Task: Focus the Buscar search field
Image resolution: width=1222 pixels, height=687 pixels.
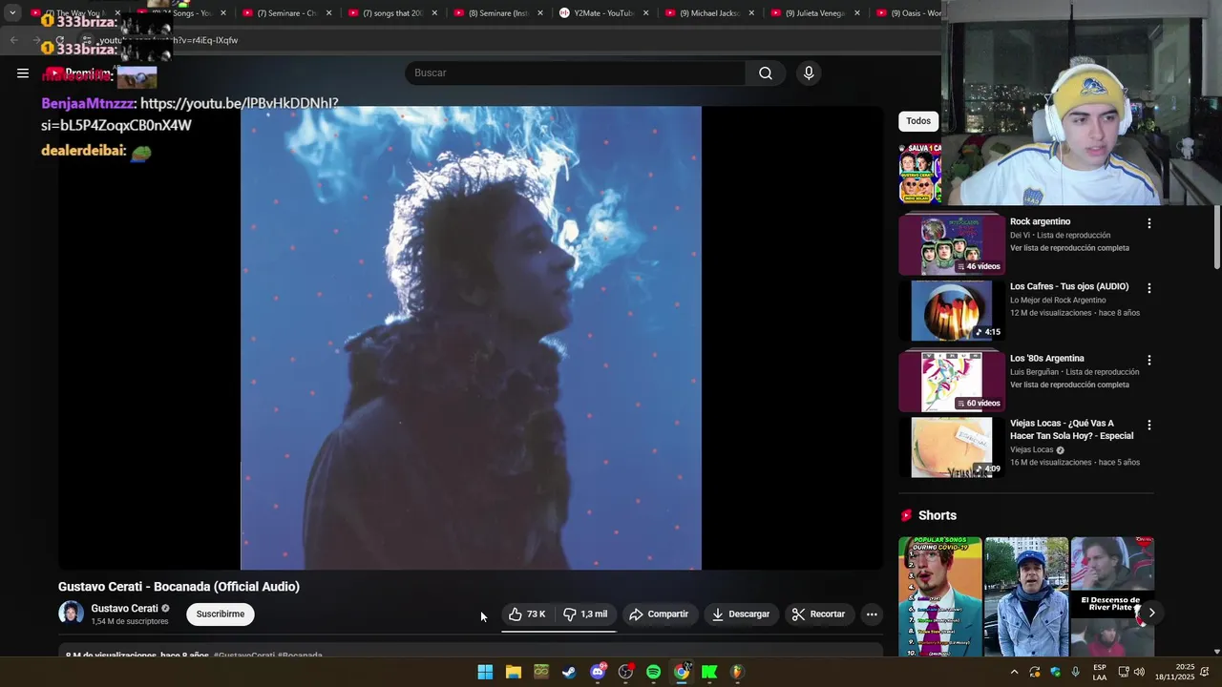Action: 575,73
